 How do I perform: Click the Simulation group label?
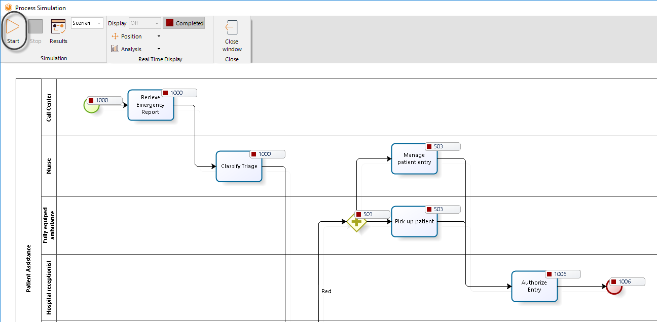pos(54,58)
